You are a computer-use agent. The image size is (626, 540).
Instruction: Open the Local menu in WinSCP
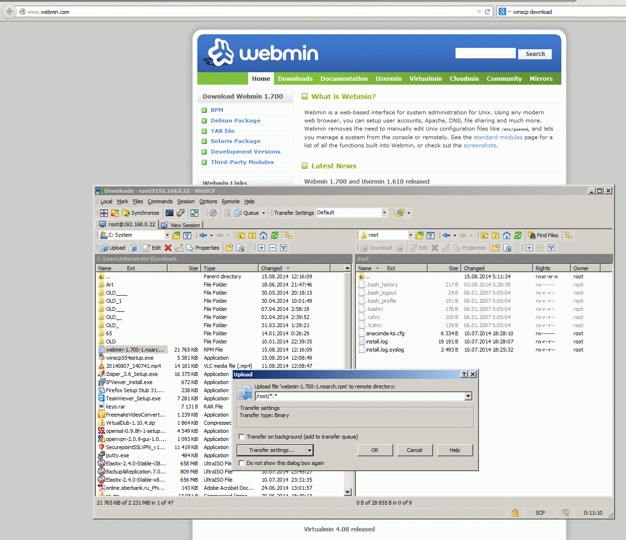(x=106, y=201)
